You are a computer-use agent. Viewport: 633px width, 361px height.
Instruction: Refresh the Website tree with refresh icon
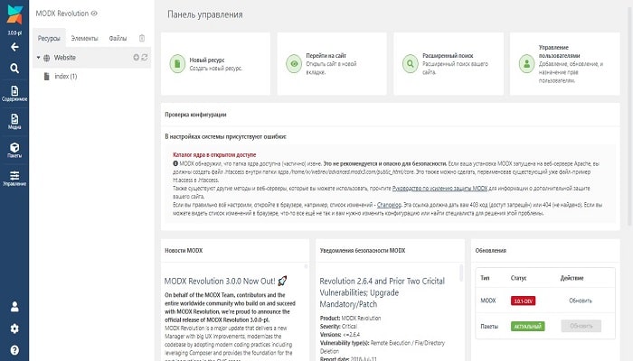coord(144,58)
